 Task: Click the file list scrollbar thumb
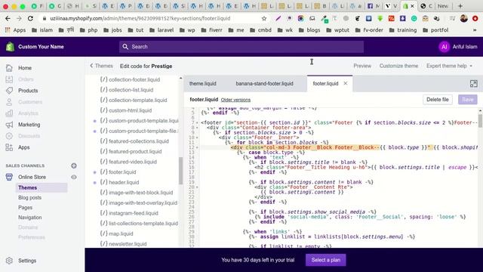click(x=180, y=171)
